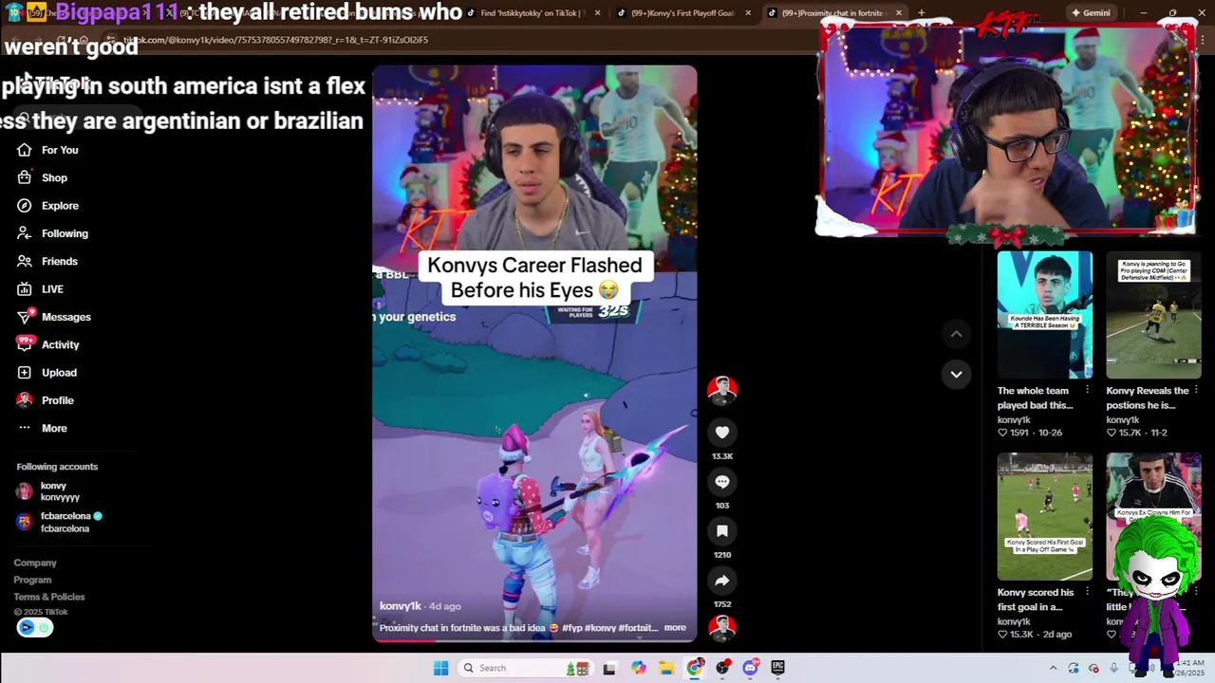
Task: Open comments with the speech bubble icon
Action: [721, 482]
